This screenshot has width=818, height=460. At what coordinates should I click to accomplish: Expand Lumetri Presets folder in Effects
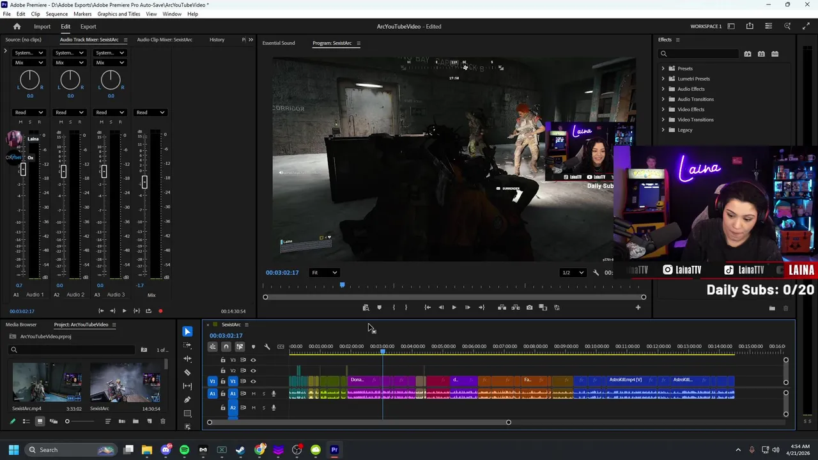pyautogui.click(x=663, y=79)
